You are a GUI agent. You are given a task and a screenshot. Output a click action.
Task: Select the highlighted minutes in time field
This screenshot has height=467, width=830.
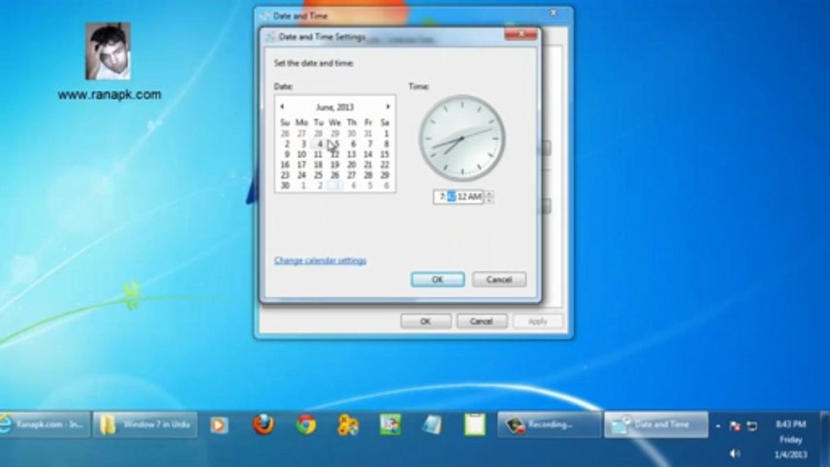pos(452,197)
